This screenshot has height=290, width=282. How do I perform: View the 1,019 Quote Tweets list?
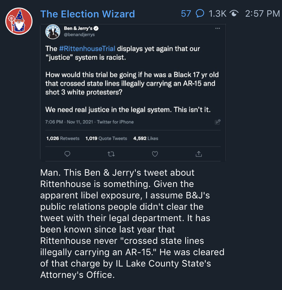point(106,139)
